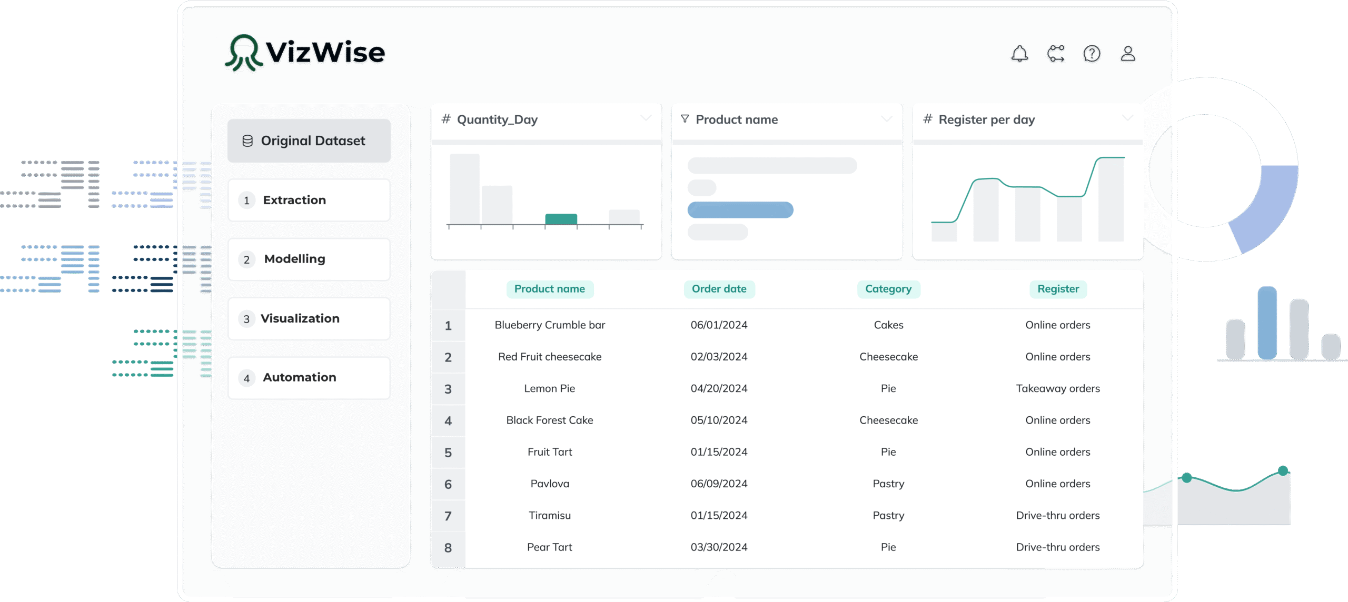Open the Automation step
The height and width of the screenshot is (602, 1348).
pyautogui.click(x=309, y=378)
